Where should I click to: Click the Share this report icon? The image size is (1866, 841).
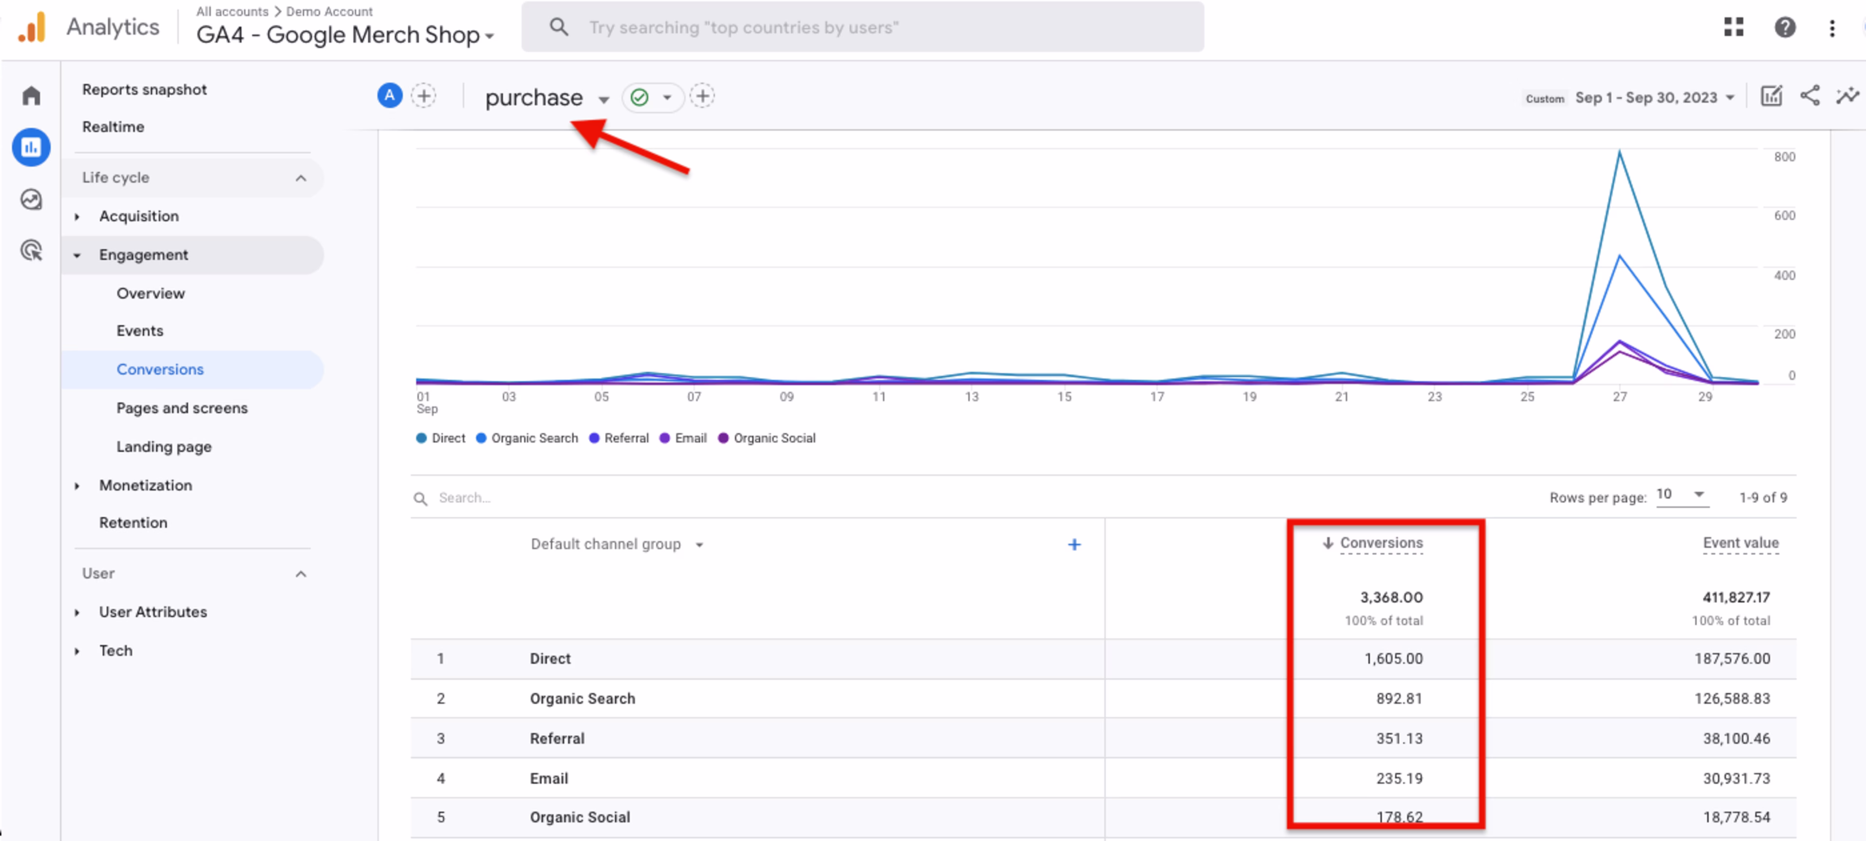(1810, 96)
